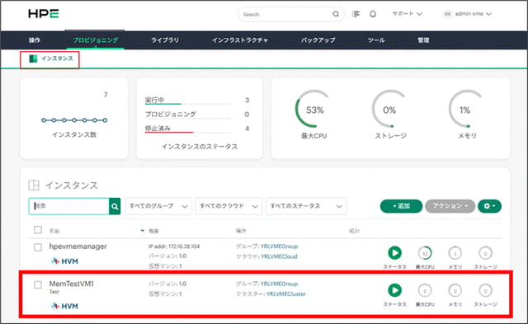Open the ツール menu

(x=376, y=40)
